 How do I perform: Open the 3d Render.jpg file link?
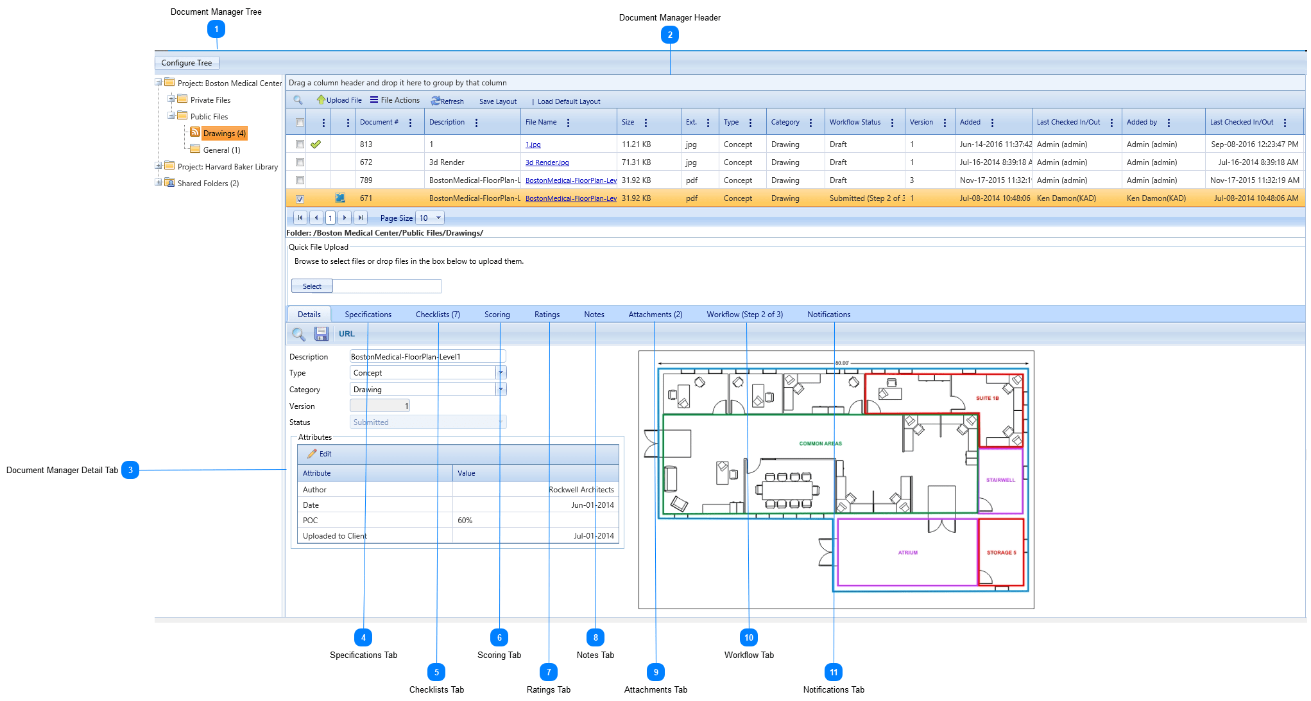pyautogui.click(x=547, y=162)
